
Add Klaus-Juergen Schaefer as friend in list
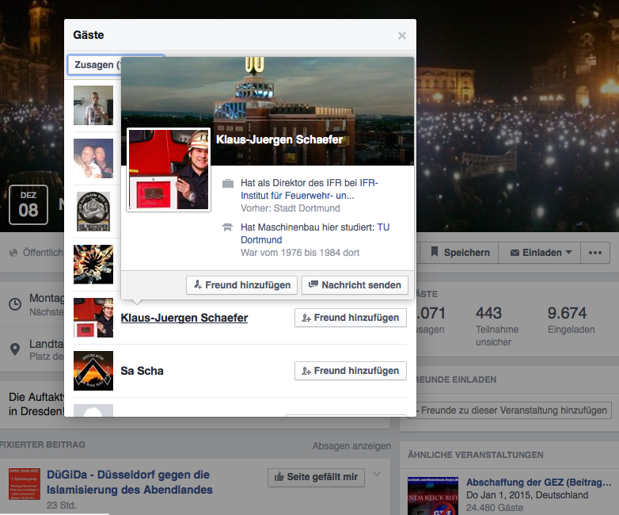[351, 318]
